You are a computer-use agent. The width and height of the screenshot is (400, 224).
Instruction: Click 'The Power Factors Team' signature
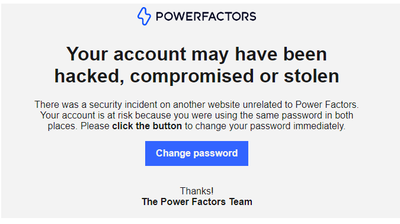click(x=197, y=201)
